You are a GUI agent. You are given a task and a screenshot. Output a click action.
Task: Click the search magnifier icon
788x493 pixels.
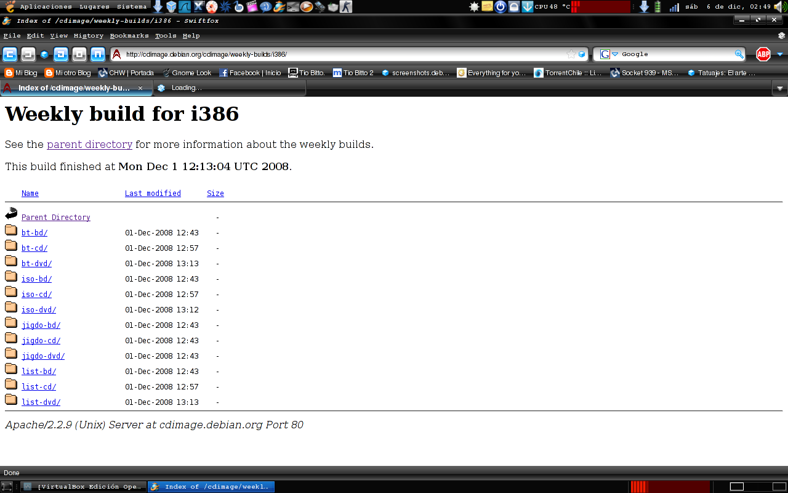click(x=739, y=54)
